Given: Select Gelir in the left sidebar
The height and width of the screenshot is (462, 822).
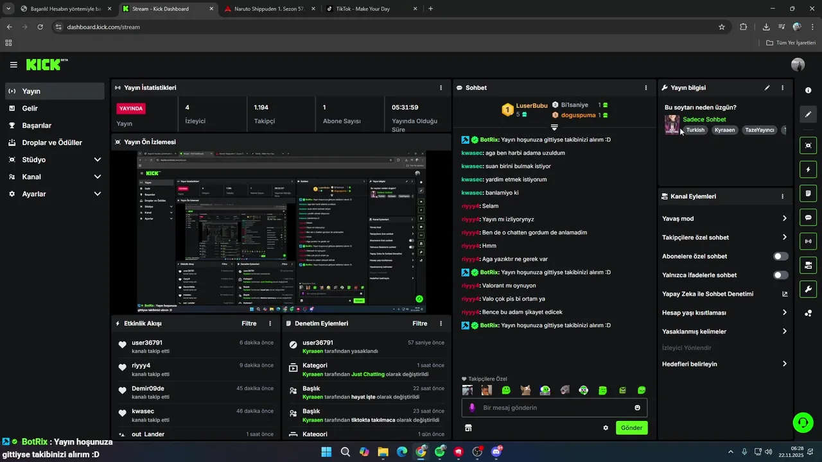Looking at the screenshot, I should pyautogui.click(x=55, y=108).
